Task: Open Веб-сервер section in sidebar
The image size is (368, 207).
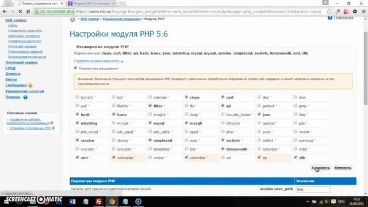Action: point(16,20)
